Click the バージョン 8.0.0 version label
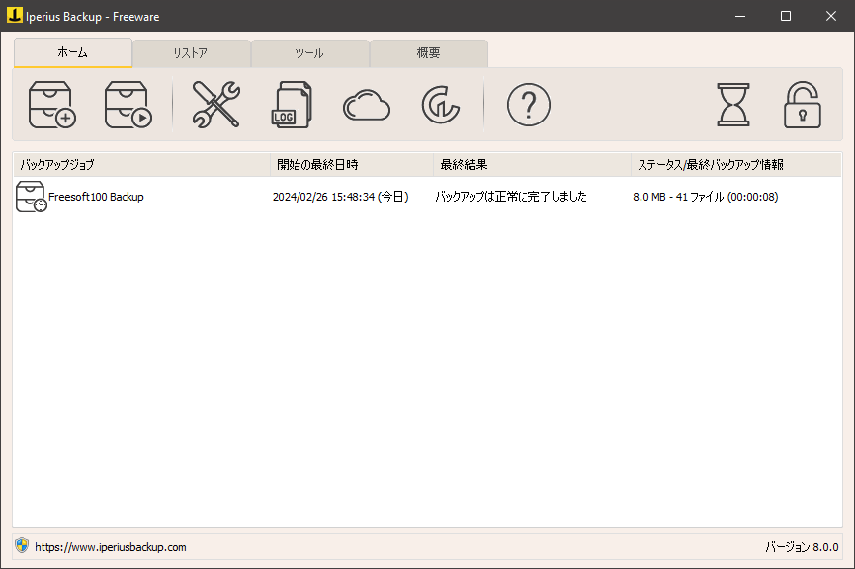The height and width of the screenshot is (569, 855). click(x=802, y=547)
